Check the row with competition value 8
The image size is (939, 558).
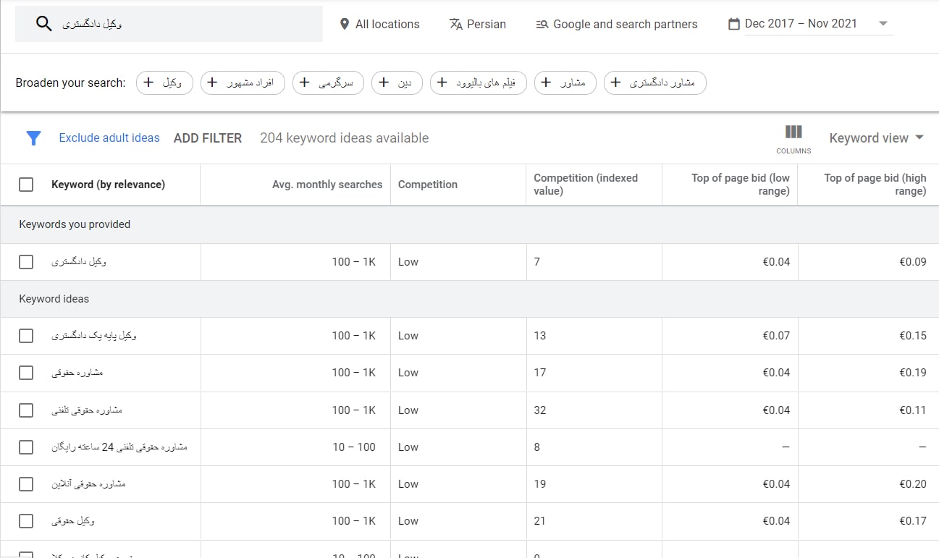[x=26, y=447]
